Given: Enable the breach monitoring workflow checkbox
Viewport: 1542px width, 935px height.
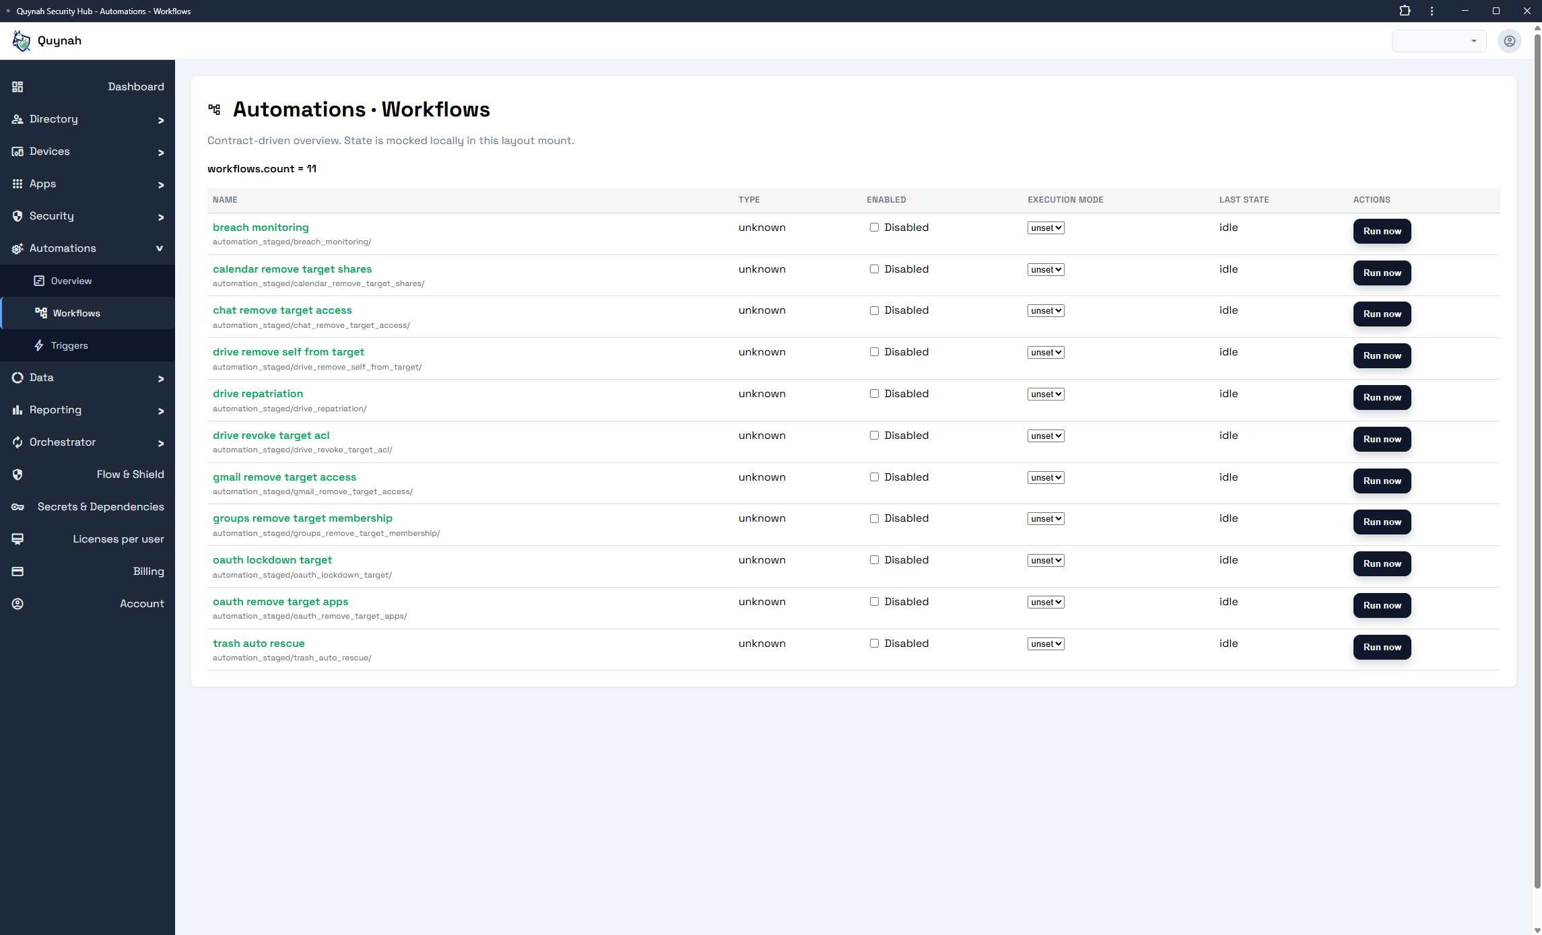Looking at the screenshot, I should [874, 228].
